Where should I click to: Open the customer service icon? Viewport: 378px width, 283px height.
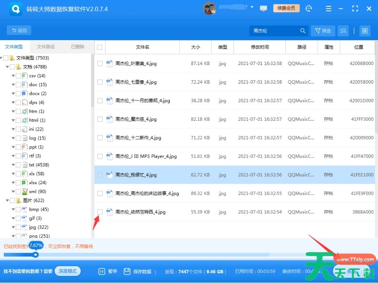point(309,8)
